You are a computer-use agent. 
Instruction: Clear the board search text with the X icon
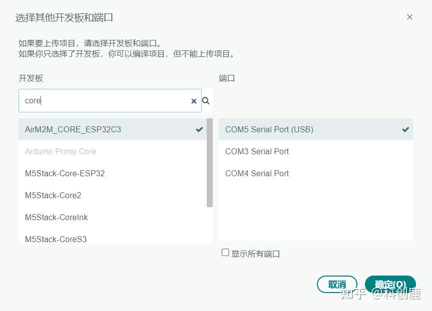(x=194, y=101)
